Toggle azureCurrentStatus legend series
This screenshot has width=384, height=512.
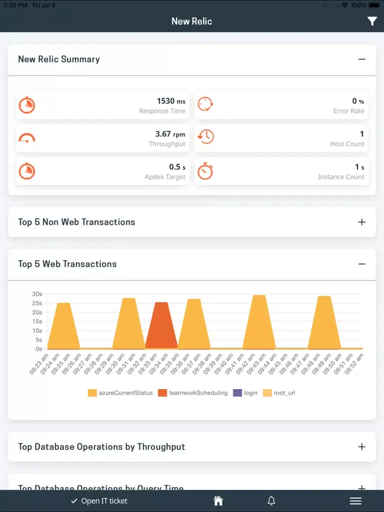120,393
